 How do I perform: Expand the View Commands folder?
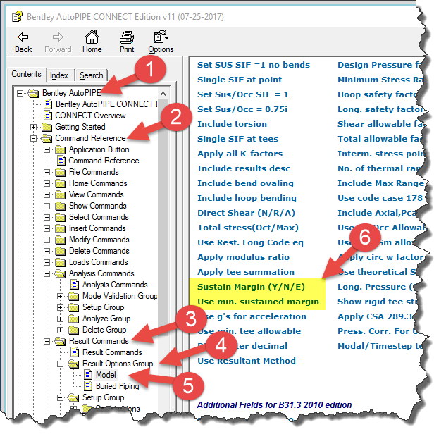(47, 194)
